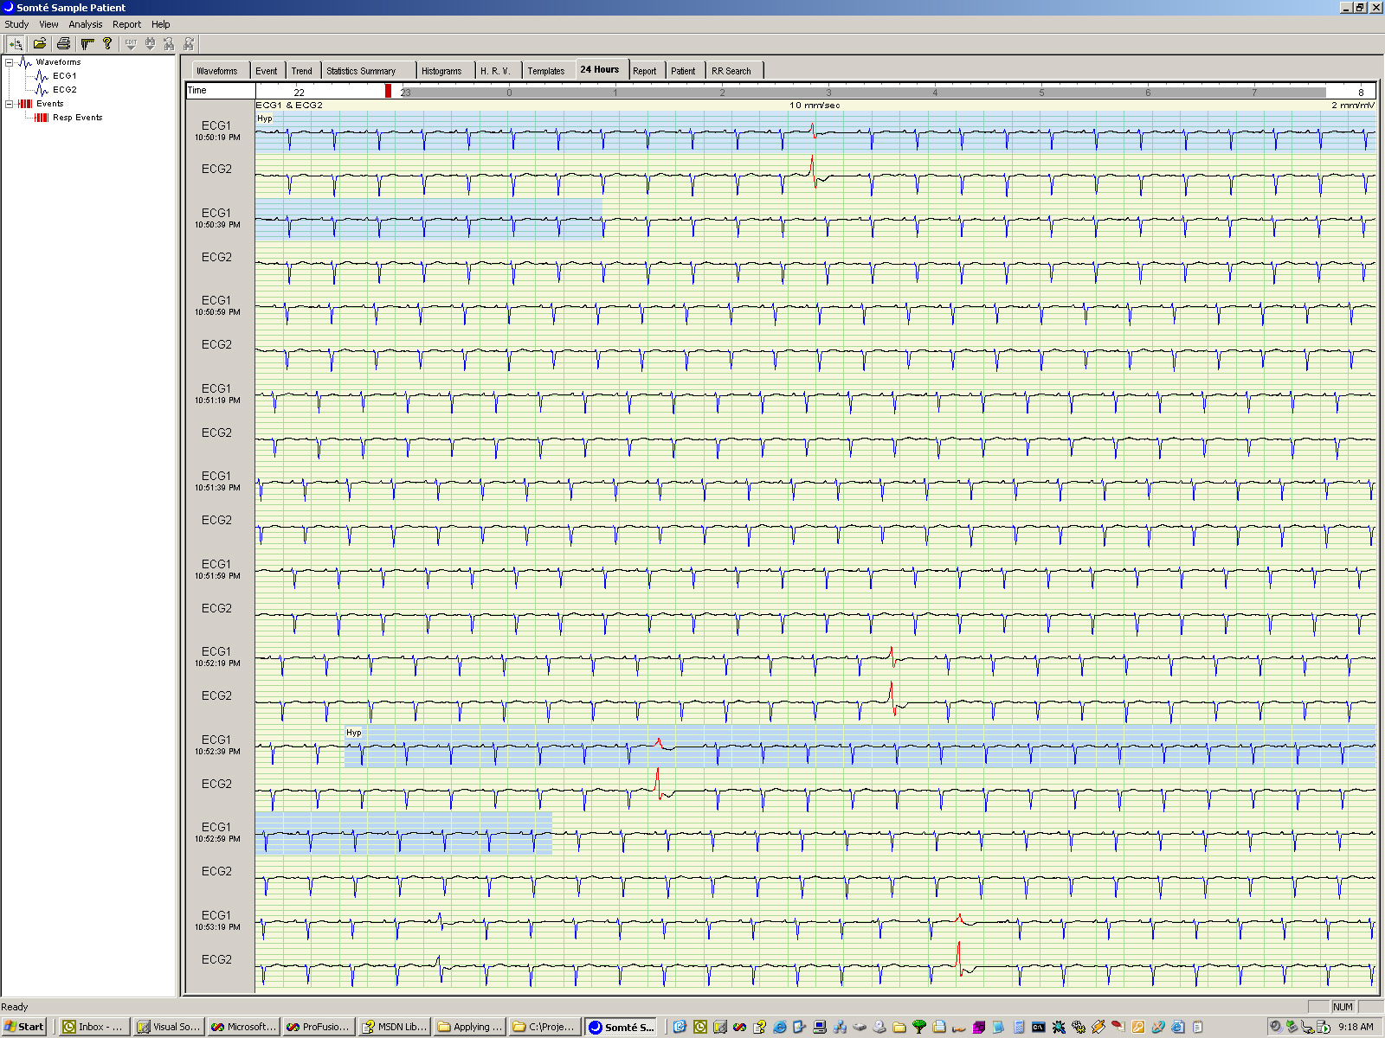Click the red timeline position marker
The height and width of the screenshot is (1038, 1385).
click(x=388, y=91)
